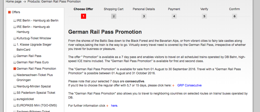The width and height of the screenshot is (260, 112).
Task: Click red arrow before GRP Consecutive link
Action: (x=173, y=86)
